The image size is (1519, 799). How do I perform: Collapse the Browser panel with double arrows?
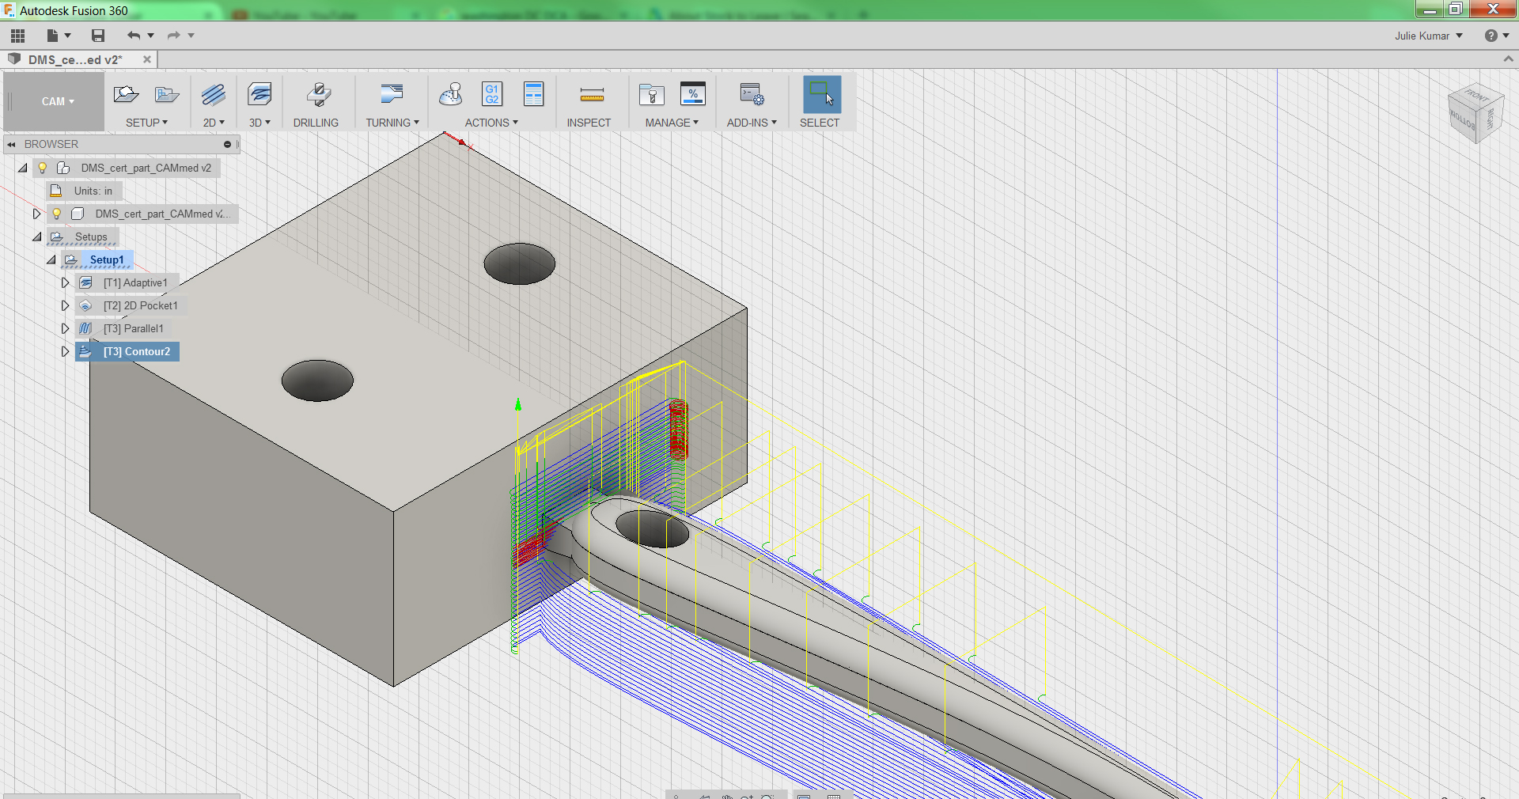click(11, 145)
